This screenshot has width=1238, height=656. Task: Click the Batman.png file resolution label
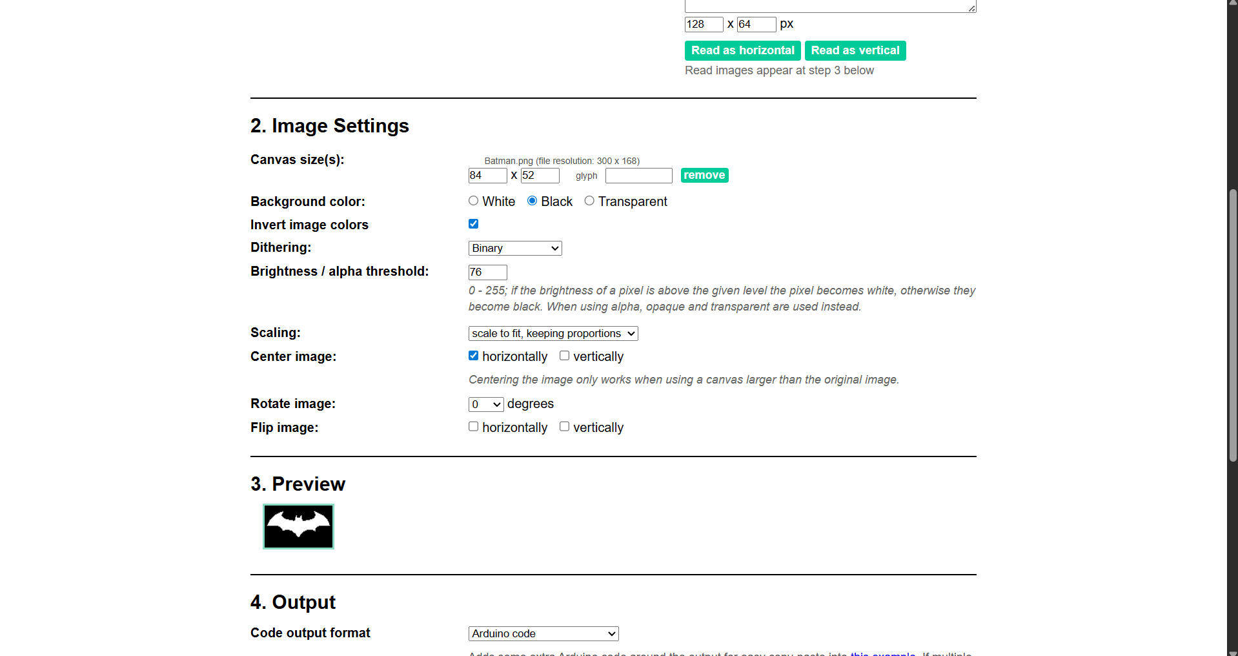tap(562, 161)
